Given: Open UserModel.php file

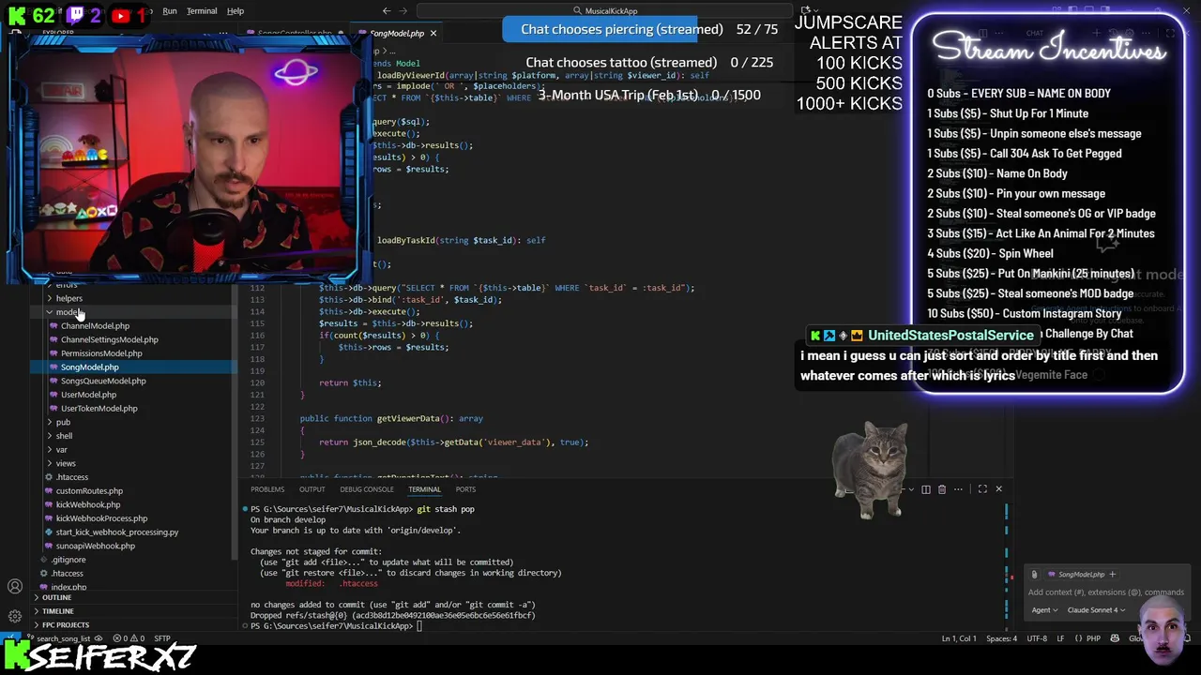Looking at the screenshot, I should click(88, 395).
